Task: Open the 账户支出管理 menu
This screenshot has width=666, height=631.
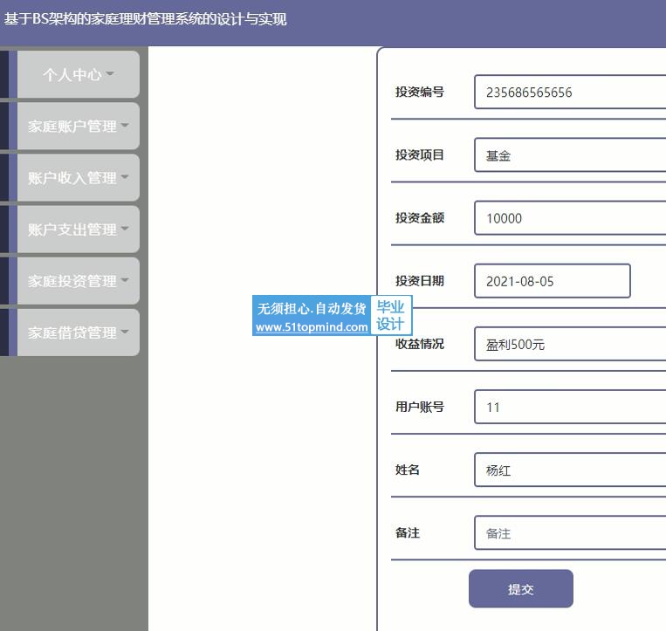Action: pos(79,230)
